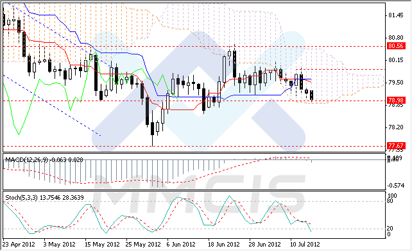Click the 80 level on Stochastic scale
This screenshot has width=412, height=251.
click(390, 201)
